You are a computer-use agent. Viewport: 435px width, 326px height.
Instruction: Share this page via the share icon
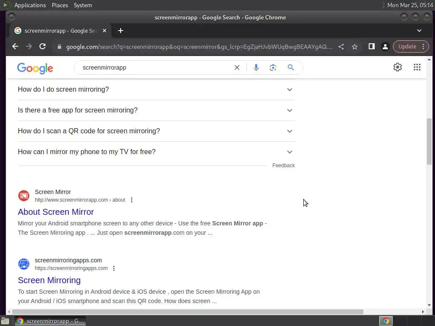(x=341, y=47)
